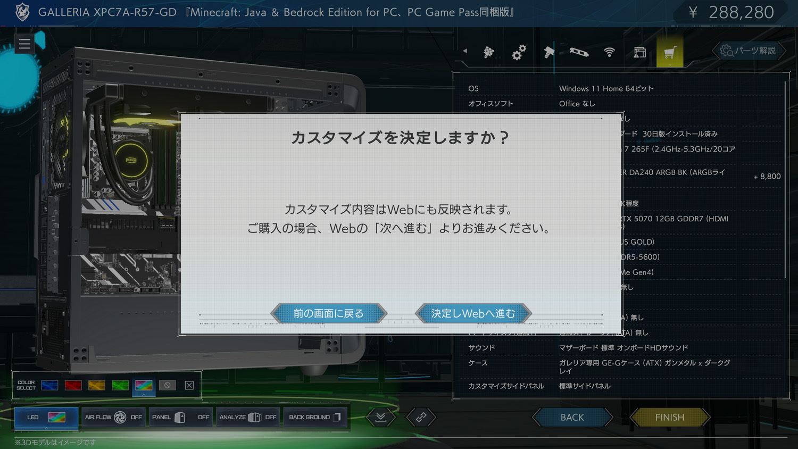Image resolution: width=798 pixels, height=449 pixels.
Task: Switch the BACK GROUND setting
Action: pyautogui.click(x=315, y=417)
